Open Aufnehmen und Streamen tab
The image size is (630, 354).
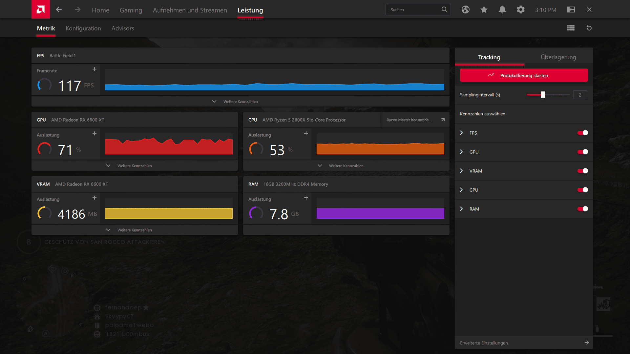[190, 10]
